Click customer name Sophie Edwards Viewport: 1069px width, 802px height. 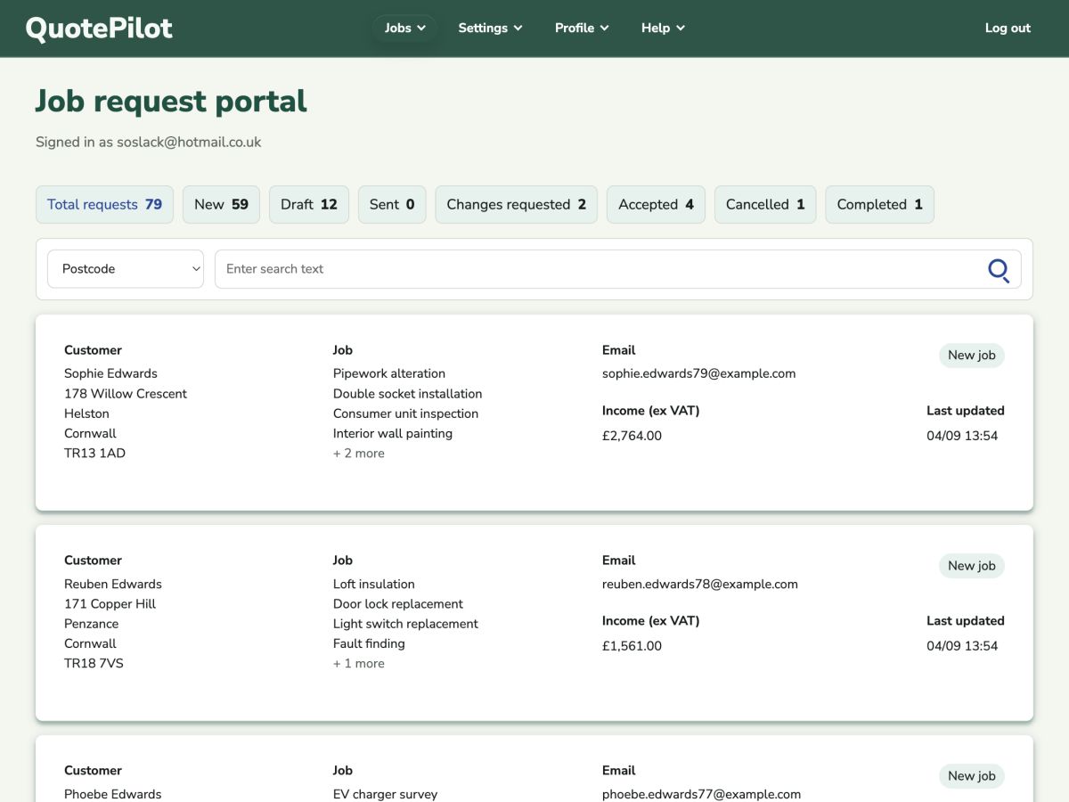[110, 373]
